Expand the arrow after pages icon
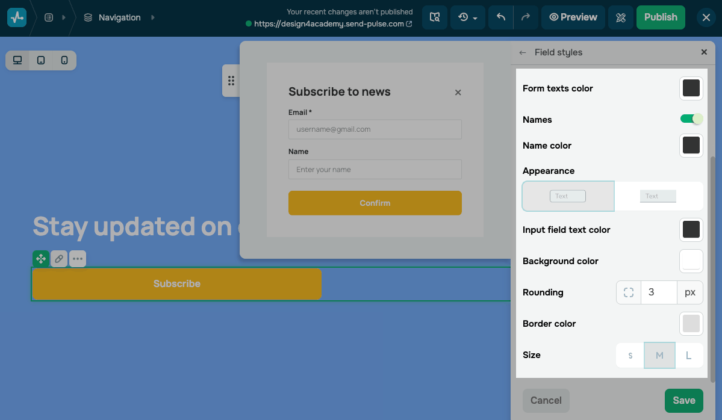This screenshot has width=722, height=420. (64, 17)
